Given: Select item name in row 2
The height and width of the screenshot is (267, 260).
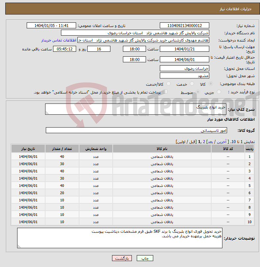Looking at the screenshot, I should (162, 164).
